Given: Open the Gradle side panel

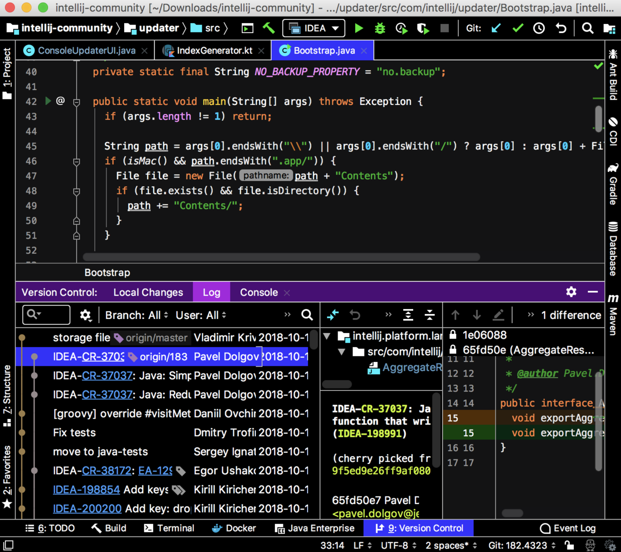Looking at the screenshot, I should pyautogui.click(x=613, y=183).
